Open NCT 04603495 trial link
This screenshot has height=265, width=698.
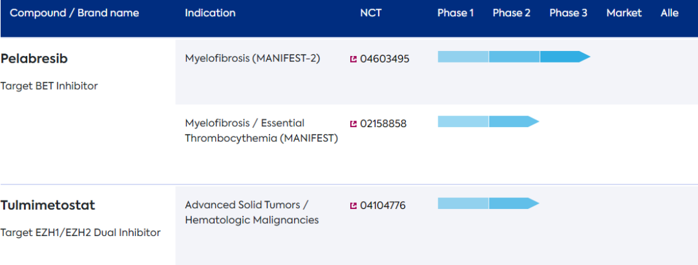pyautogui.click(x=385, y=59)
